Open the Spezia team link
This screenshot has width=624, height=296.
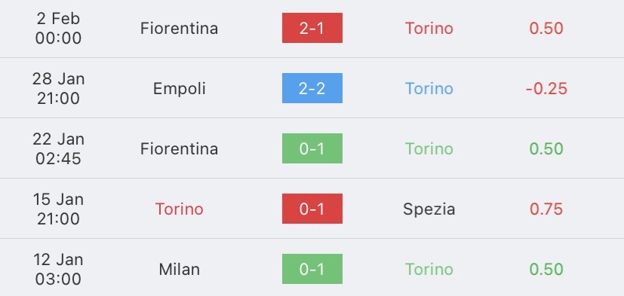[429, 209]
